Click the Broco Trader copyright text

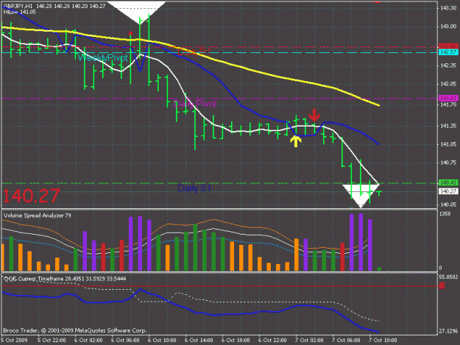pyautogui.click(x=75, y=330)
